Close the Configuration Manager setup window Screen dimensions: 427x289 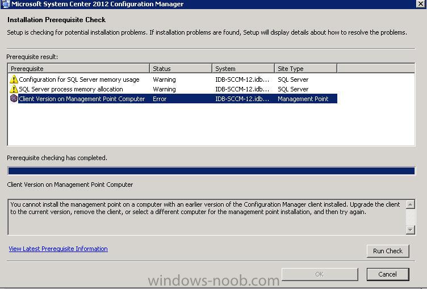(x=421, y=4)
